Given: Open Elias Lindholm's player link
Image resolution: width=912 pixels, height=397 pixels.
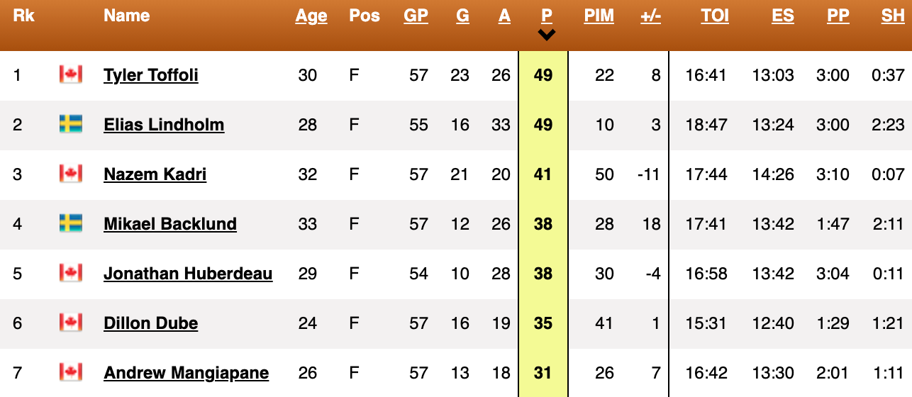Looking at the screenshot, I should pyautogui.click(x=164, y=125).
